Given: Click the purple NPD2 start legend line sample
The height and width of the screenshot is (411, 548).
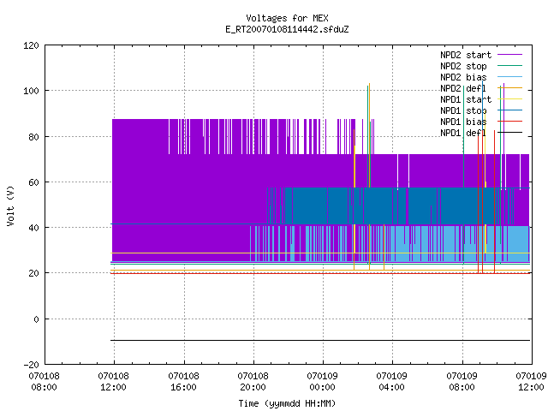Looking at the screenshot, I should coord(510,55).
